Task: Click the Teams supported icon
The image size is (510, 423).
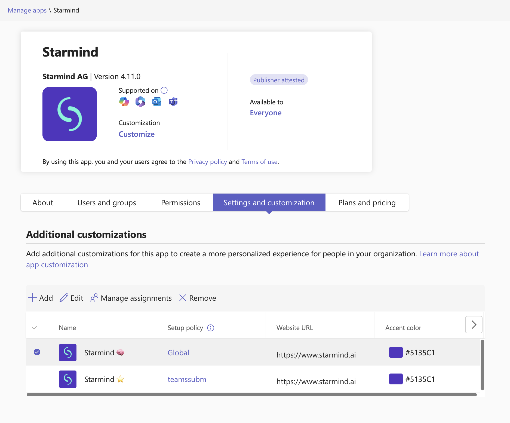Action: (x=173, y=102)
